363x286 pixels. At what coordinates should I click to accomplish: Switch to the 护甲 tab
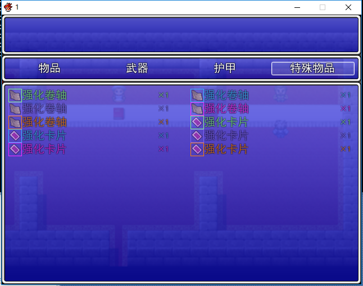(225, 69)
